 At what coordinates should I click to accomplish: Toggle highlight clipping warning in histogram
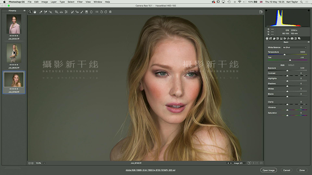tap(309, 11)
